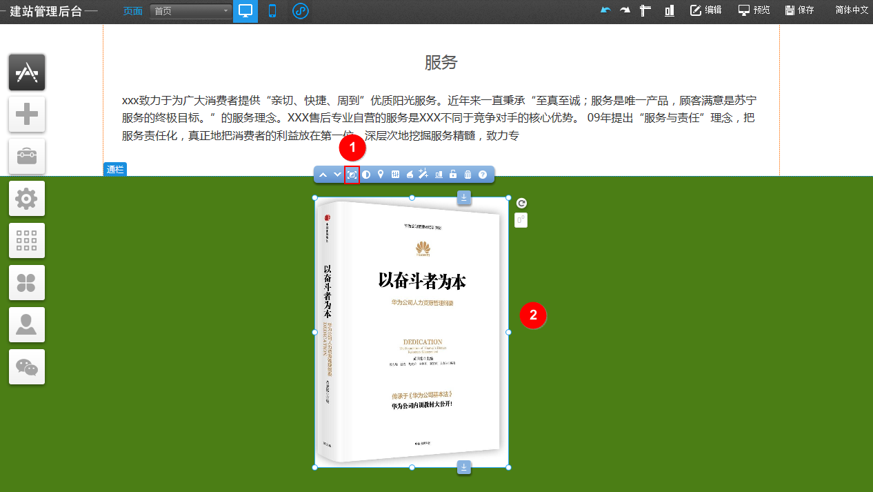Click the download-arrow tab above the image
Viewport: 873px width, 492px height.
tap(464, 198)
